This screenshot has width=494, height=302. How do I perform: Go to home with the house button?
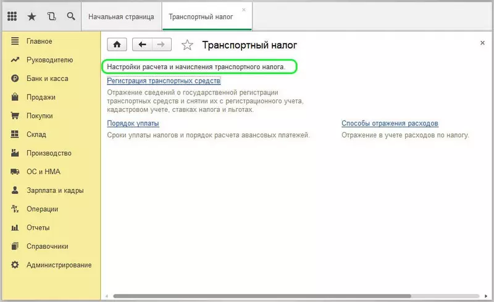point(117,44)
